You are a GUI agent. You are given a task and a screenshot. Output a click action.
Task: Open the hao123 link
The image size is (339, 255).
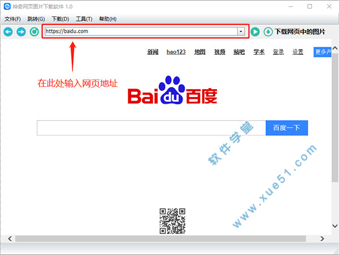click(x=176, y=52)
